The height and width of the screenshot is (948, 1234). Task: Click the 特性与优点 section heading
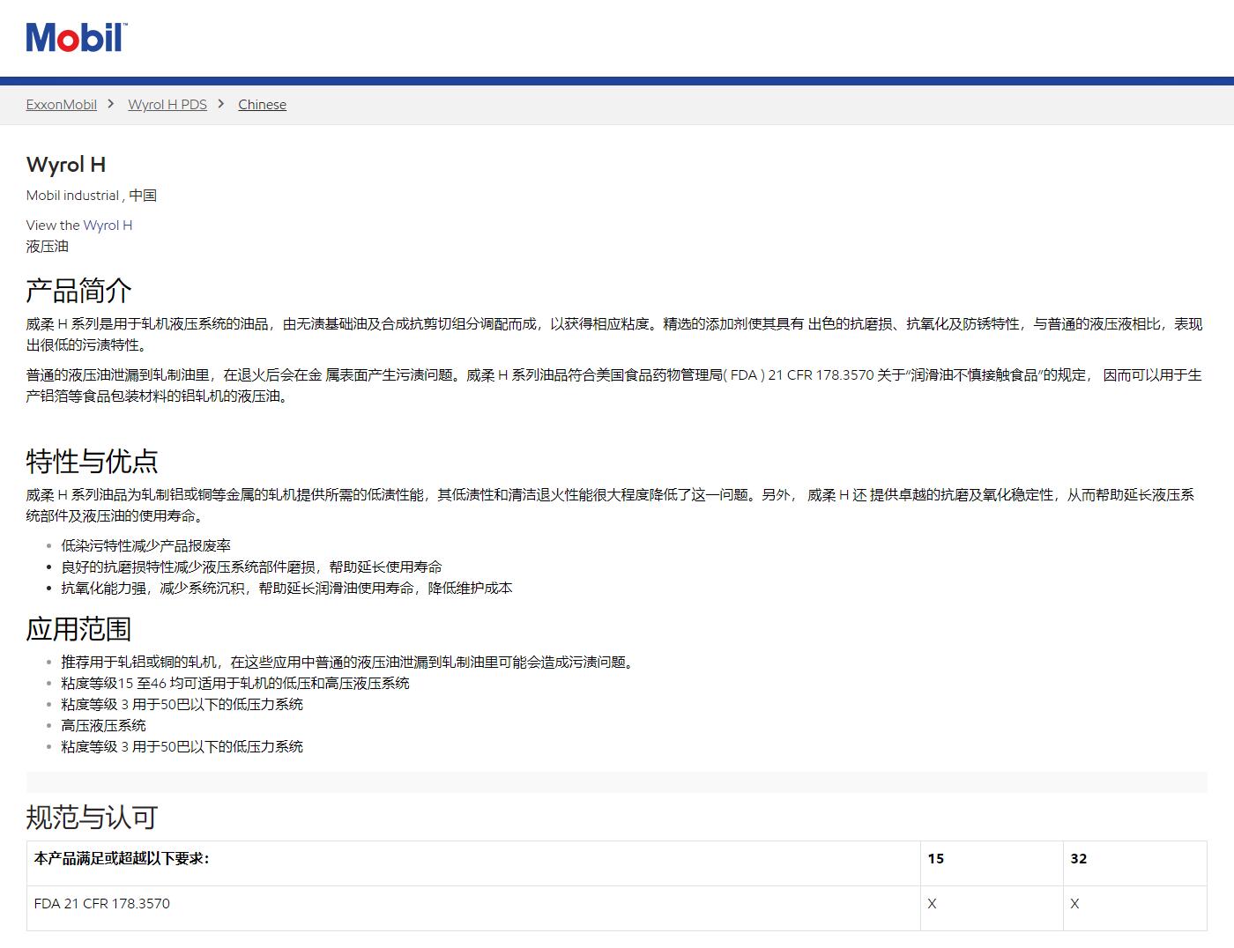click(93, 461)
